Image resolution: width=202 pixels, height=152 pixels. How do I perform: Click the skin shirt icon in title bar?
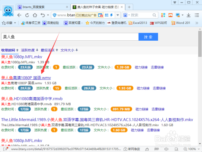(x=175, y=2)
